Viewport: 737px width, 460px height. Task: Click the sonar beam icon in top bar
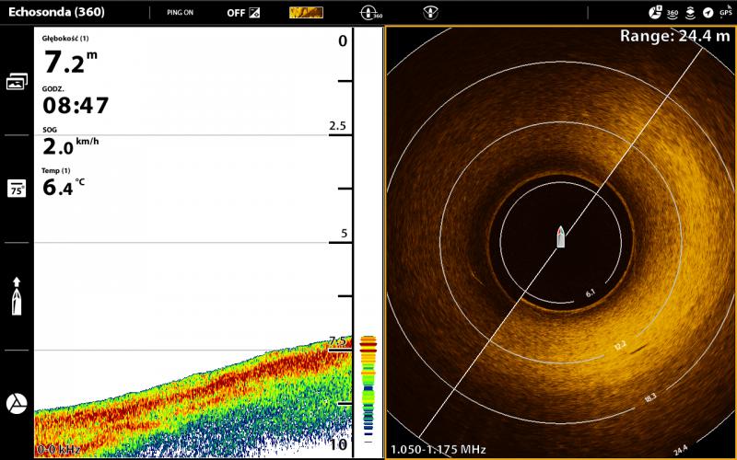(429, 13)
